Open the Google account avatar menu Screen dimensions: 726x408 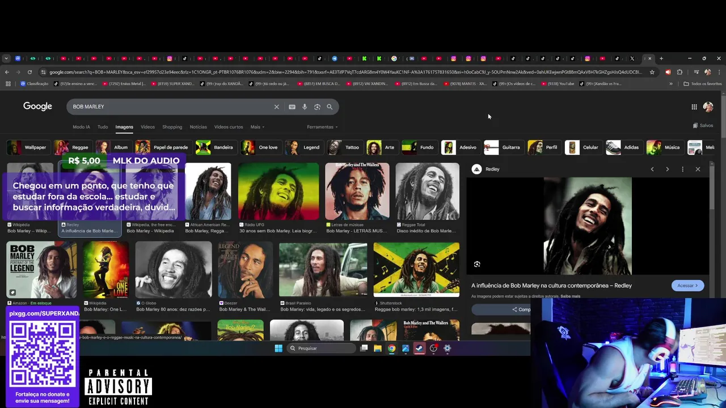708,107
